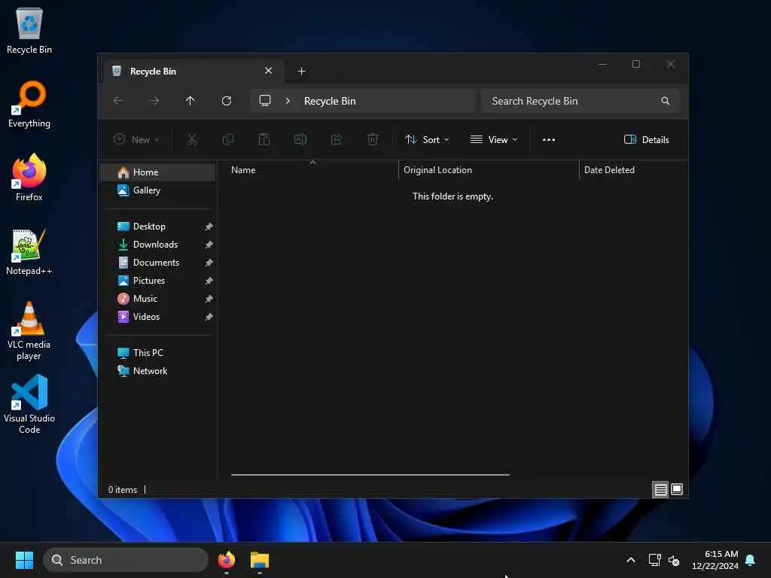Open the New dropdown menu
This screenshot has width=771, height=578.
(136, 139)
